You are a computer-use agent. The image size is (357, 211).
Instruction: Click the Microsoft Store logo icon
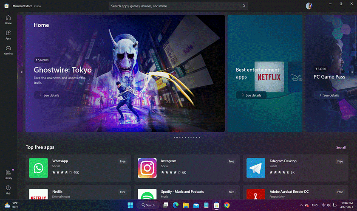(7, 6)
